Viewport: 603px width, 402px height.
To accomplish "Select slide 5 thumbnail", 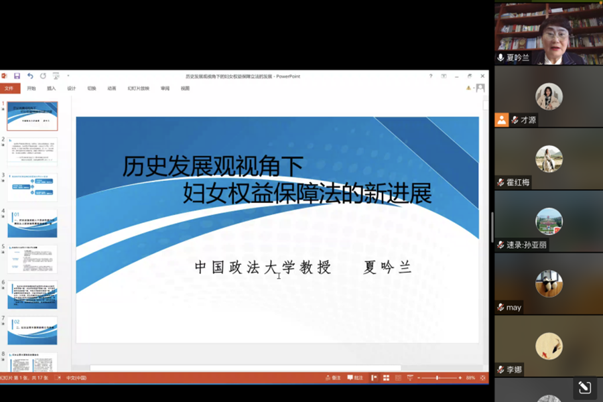I will tap(32, 259).
